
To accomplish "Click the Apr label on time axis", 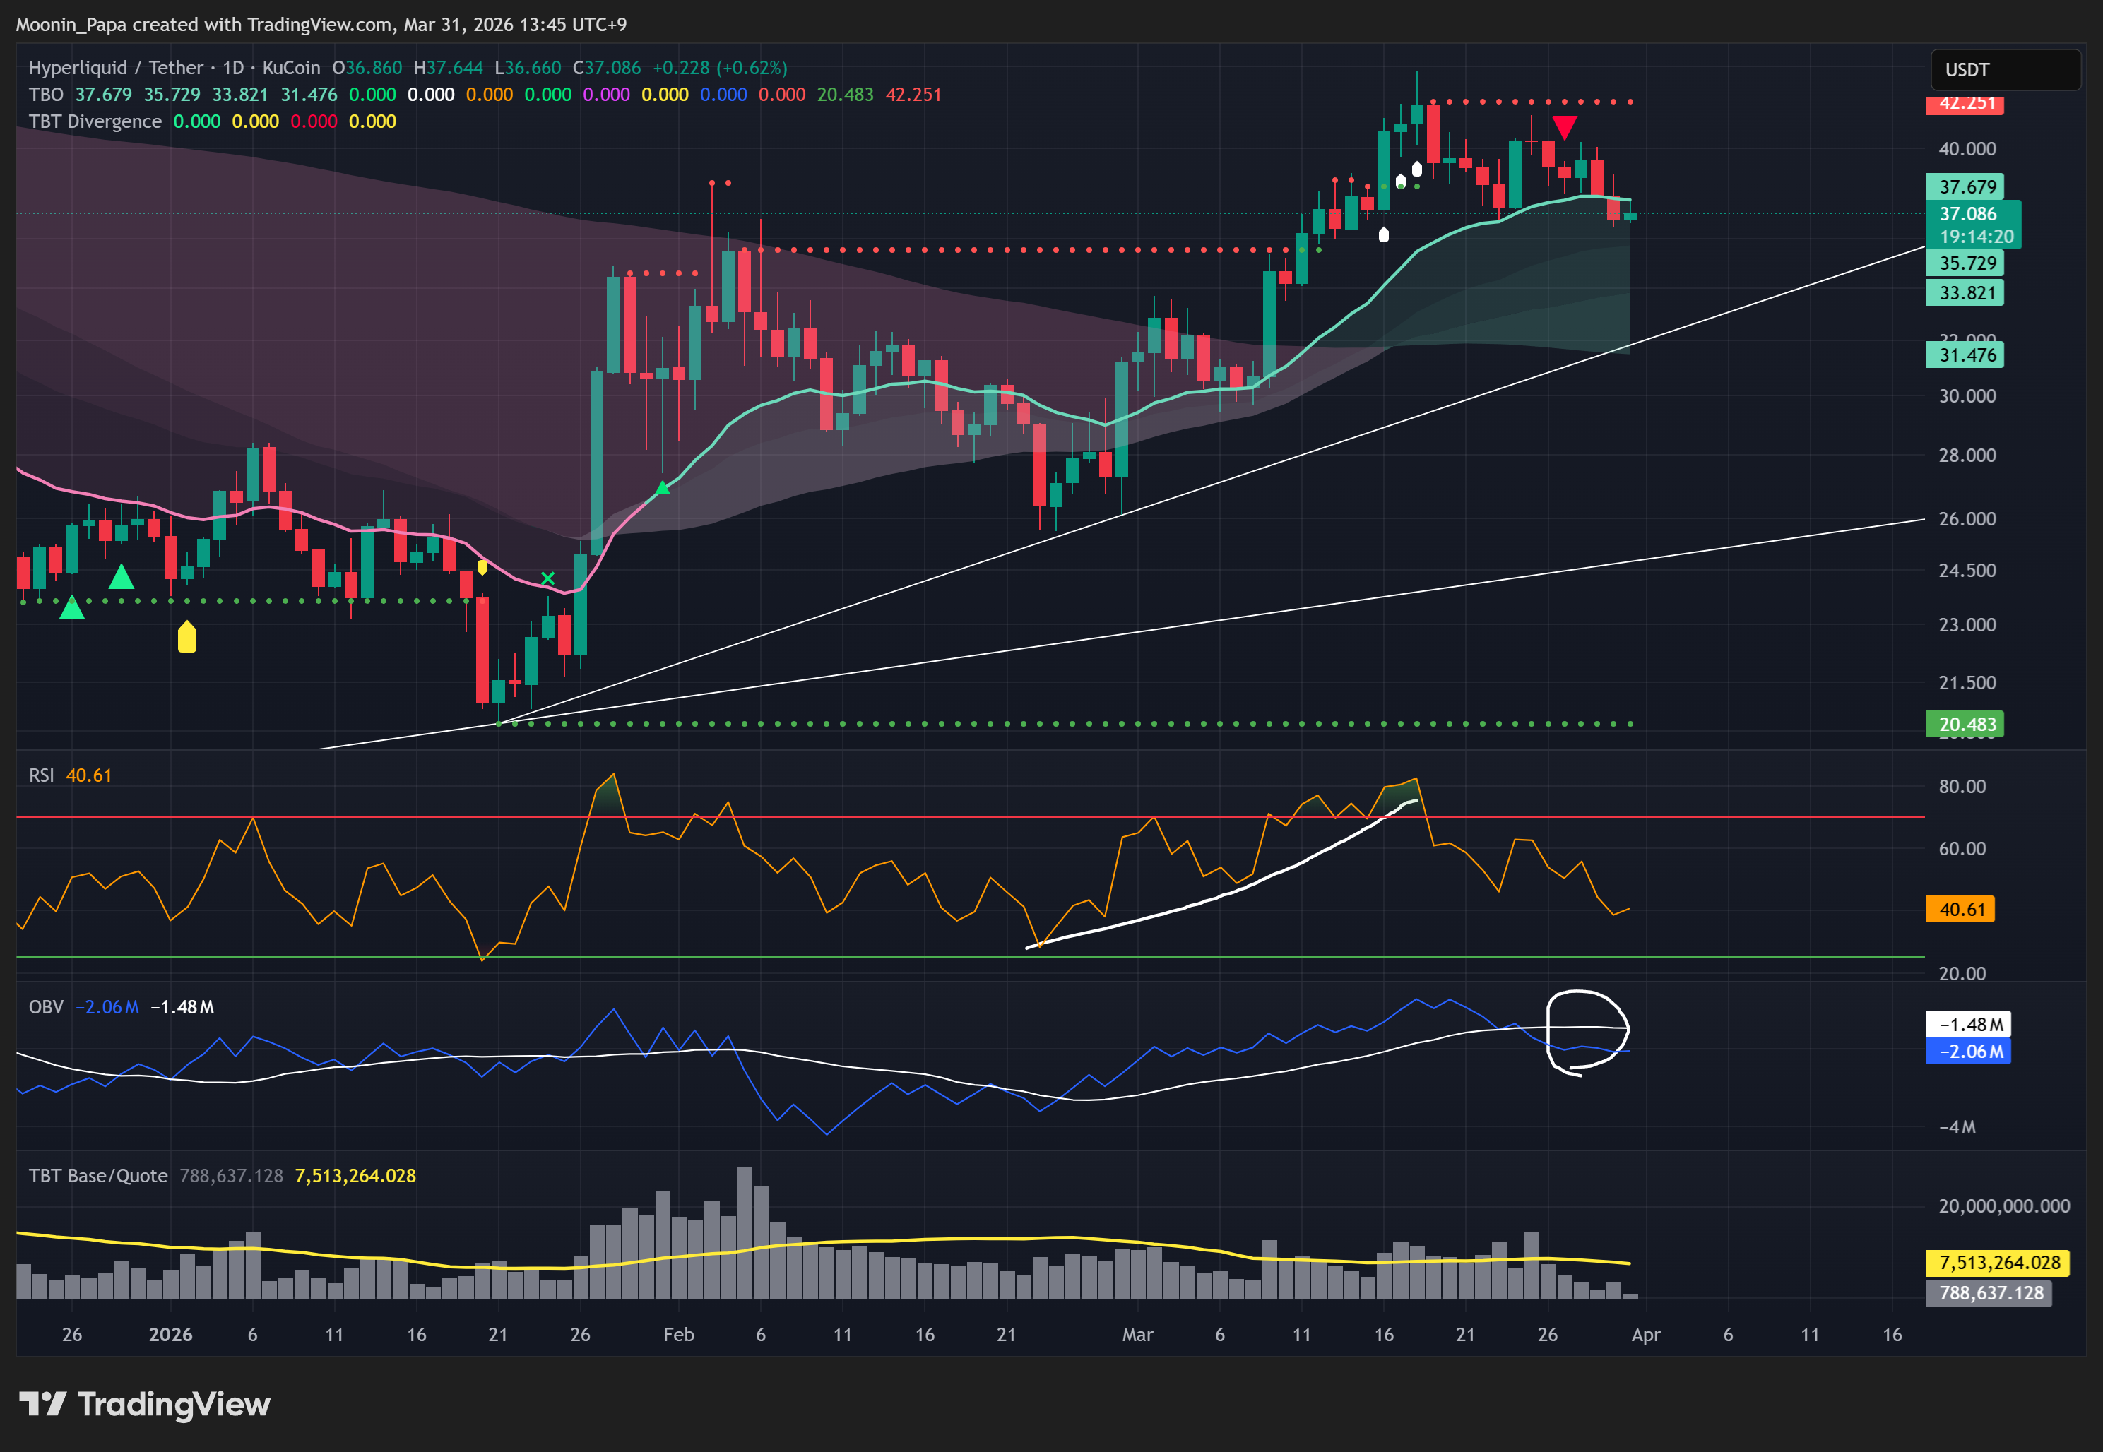I will point(1645,1335).
